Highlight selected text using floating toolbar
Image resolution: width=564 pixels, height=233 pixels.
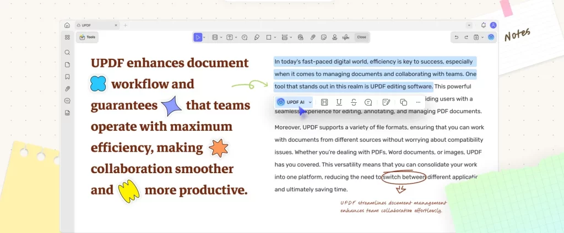point(324,102)
